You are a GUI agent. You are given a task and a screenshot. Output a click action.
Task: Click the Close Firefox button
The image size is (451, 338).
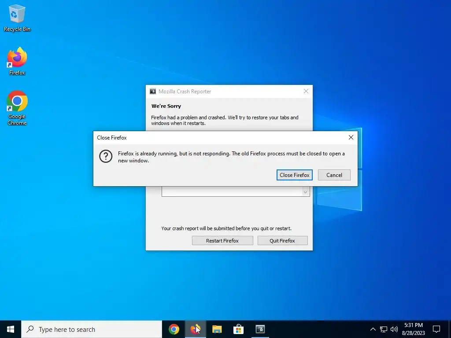coord(295,175)
